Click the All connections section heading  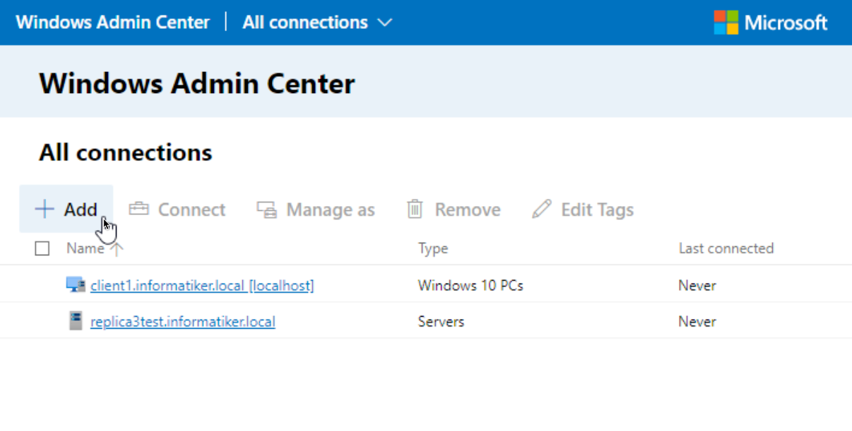126,152
